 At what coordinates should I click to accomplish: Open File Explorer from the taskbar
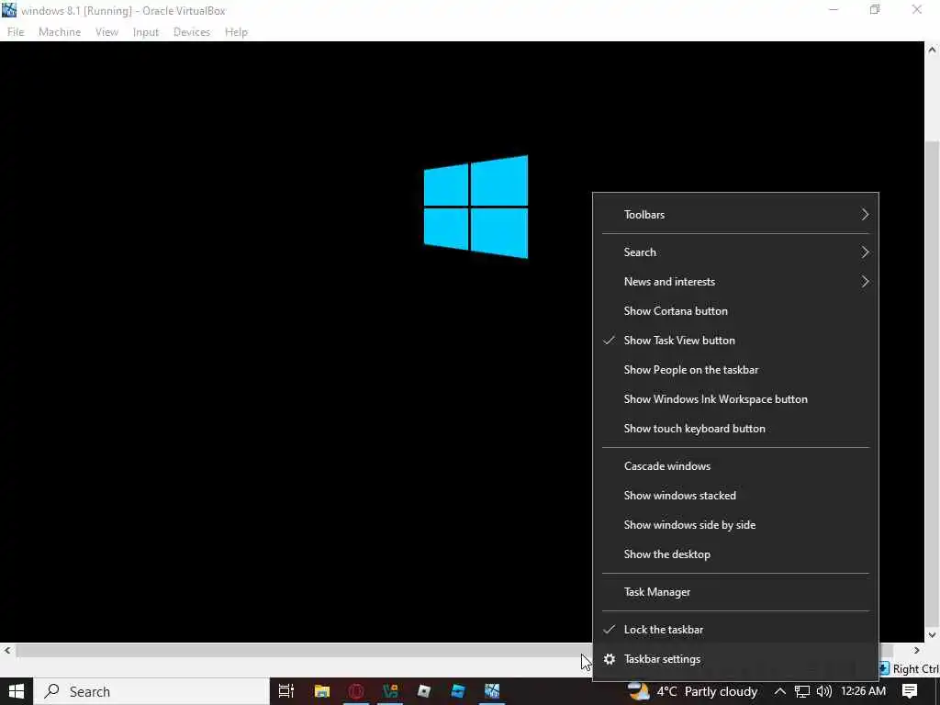[322, 691]
